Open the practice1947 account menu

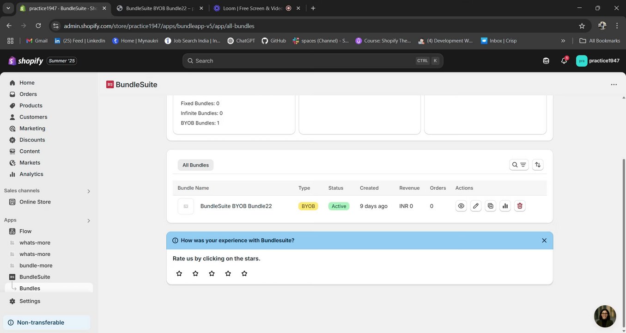coord(598,61)
